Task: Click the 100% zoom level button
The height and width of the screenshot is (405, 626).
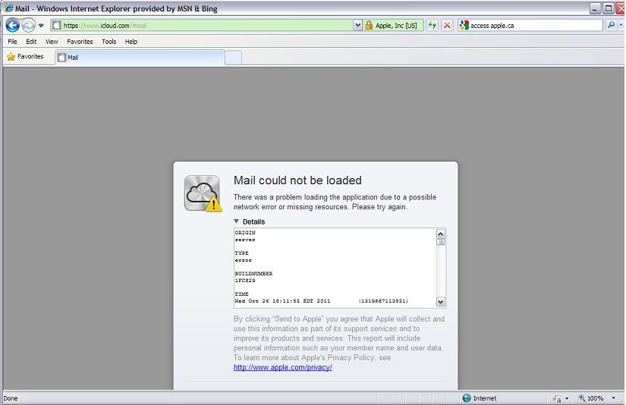Action: [591, 398]
